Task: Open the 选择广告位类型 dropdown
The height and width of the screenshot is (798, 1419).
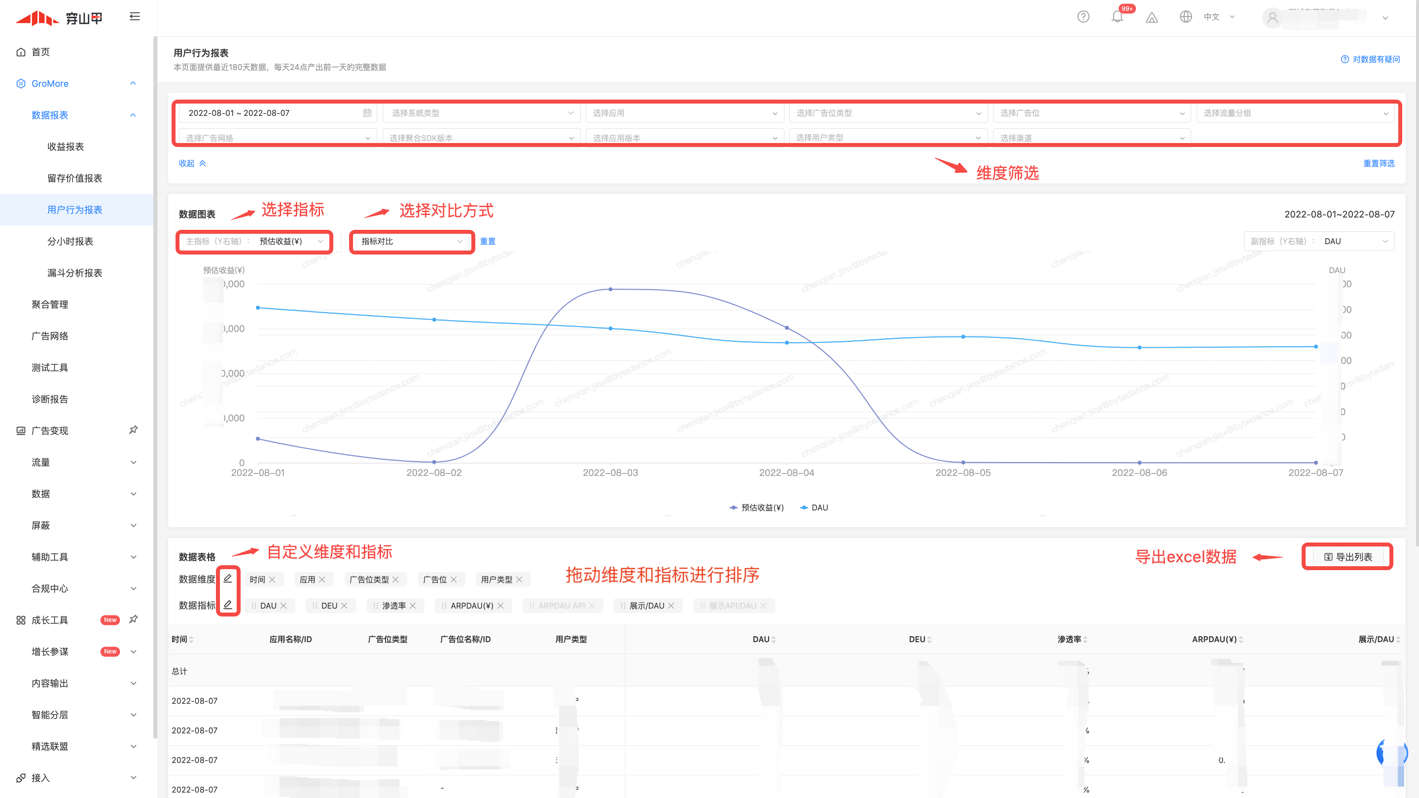Action: pyautogui.click(x=888, y=113)
